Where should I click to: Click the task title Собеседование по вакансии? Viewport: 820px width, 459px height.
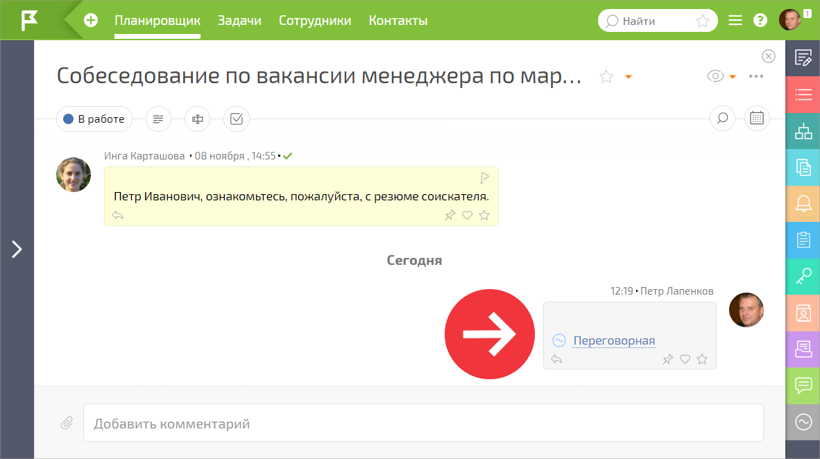tap(318, 76)
